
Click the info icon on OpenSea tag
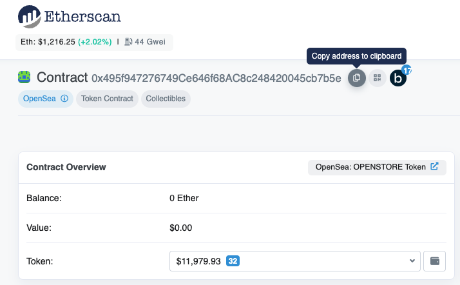point(64,99)
